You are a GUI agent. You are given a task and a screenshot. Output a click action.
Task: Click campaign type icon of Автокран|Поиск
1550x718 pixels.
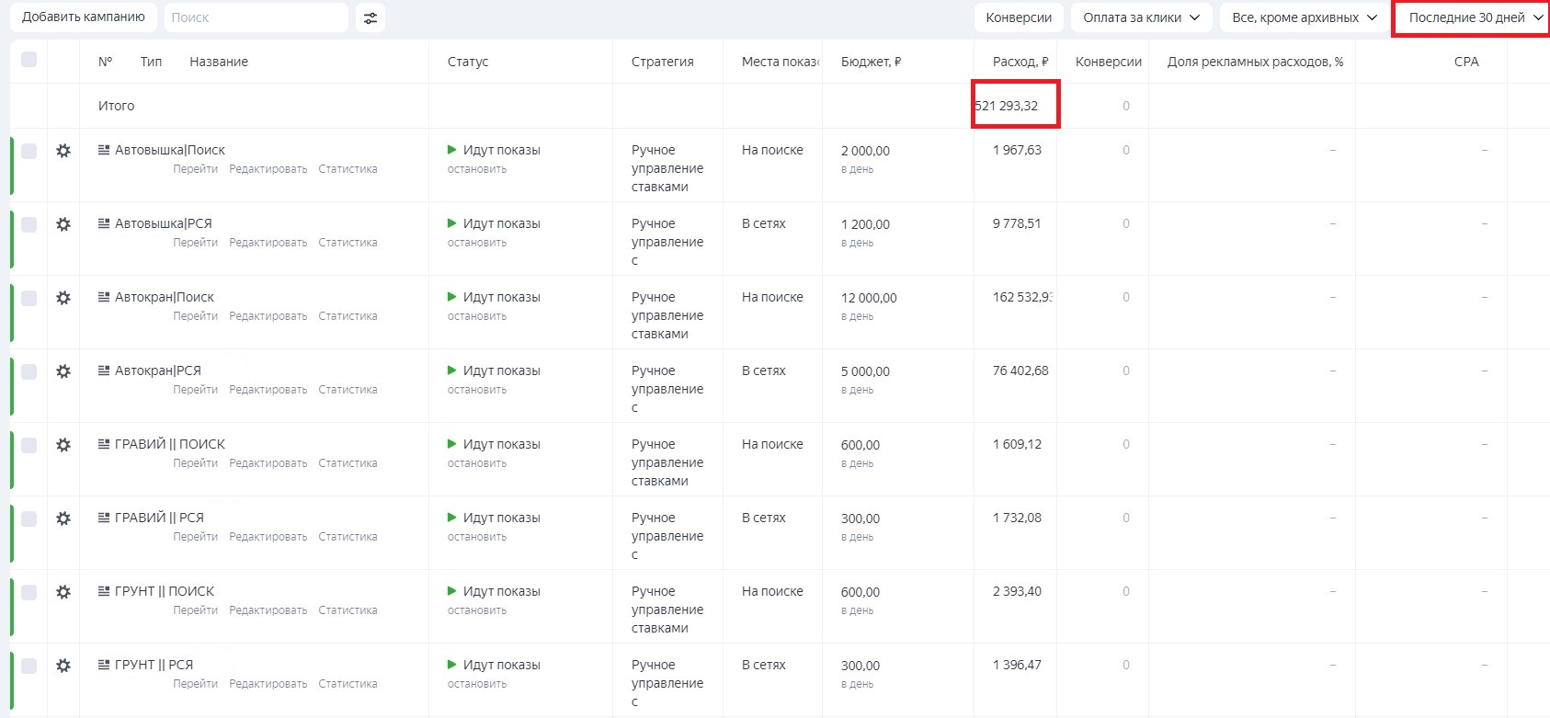(104, 297)
